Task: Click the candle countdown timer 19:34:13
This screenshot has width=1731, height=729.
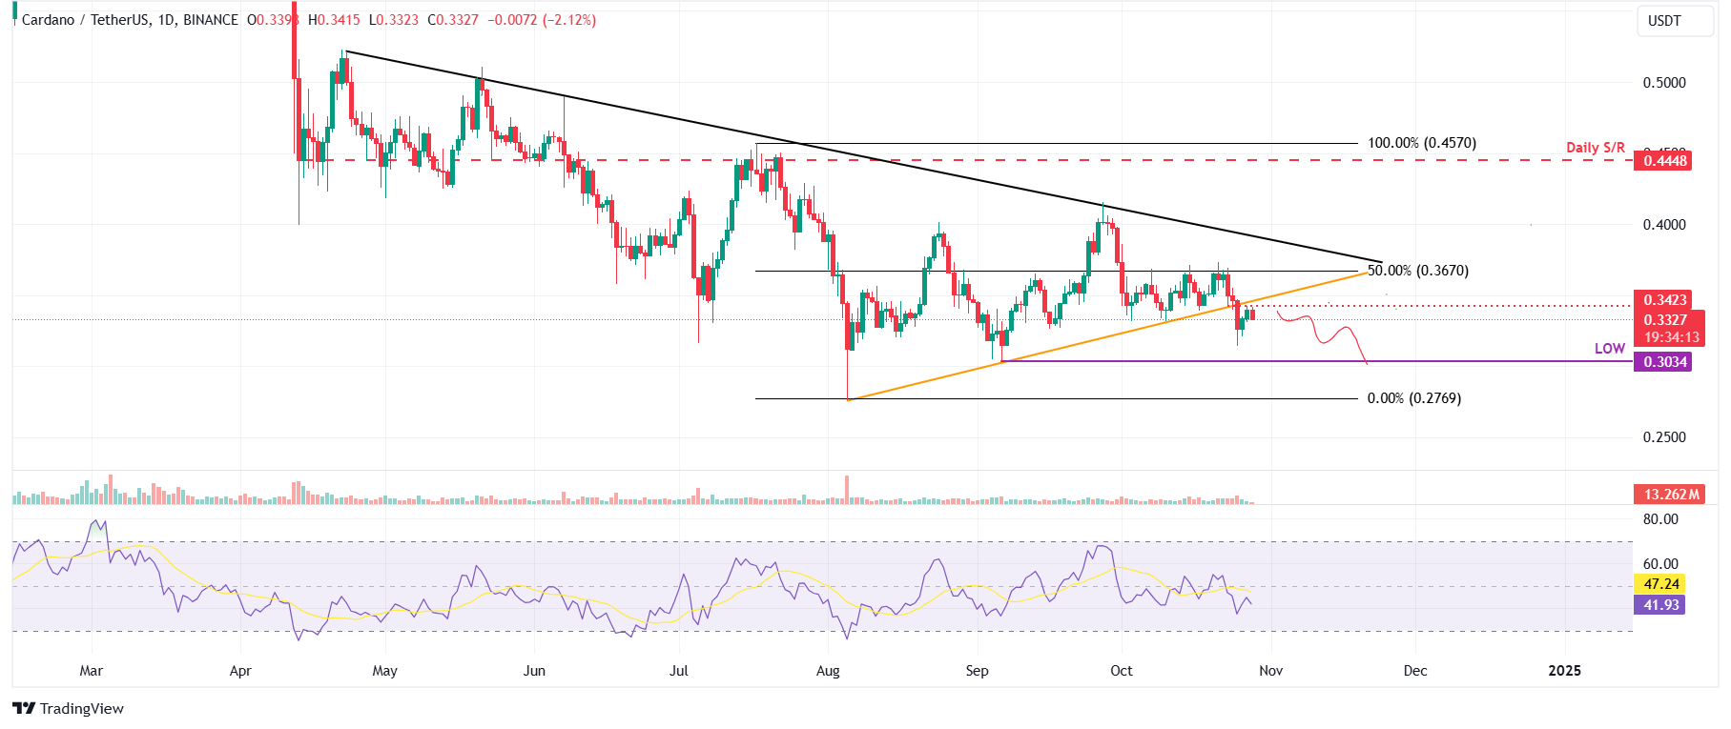Action: (x=1672, y=338)
